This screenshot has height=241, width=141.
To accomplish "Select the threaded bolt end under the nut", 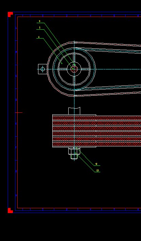I will coord(74,157).
